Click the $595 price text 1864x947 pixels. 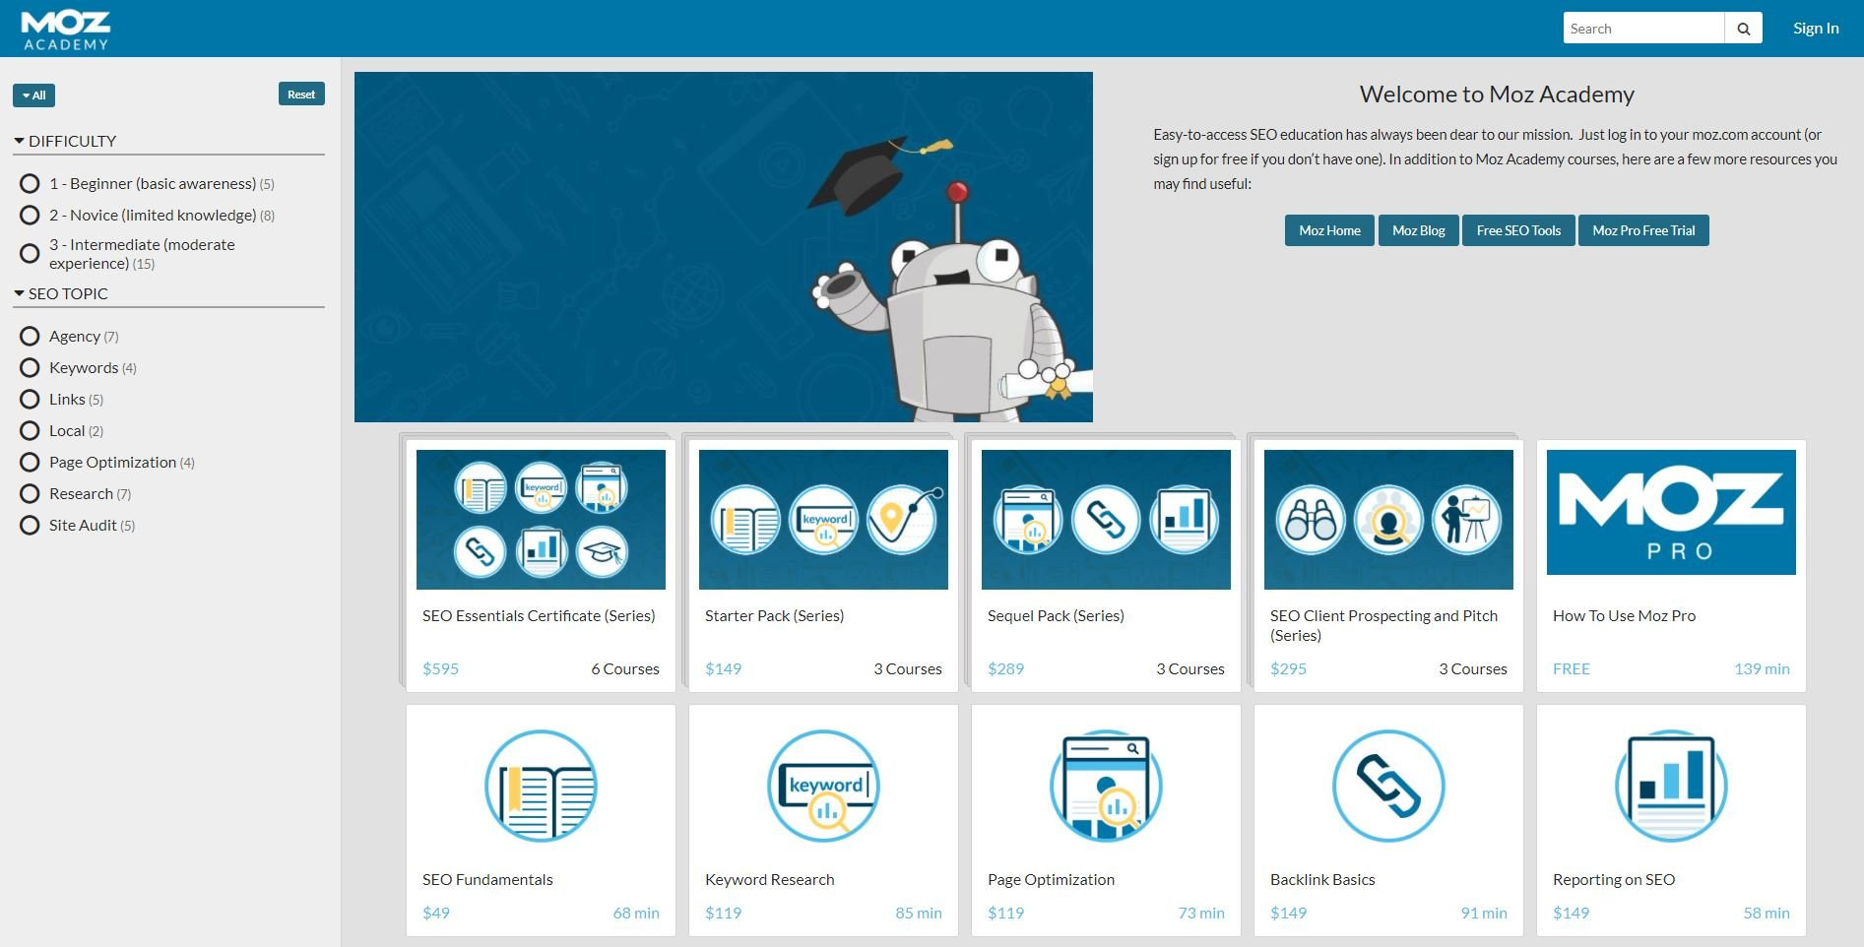pos(440,669)
